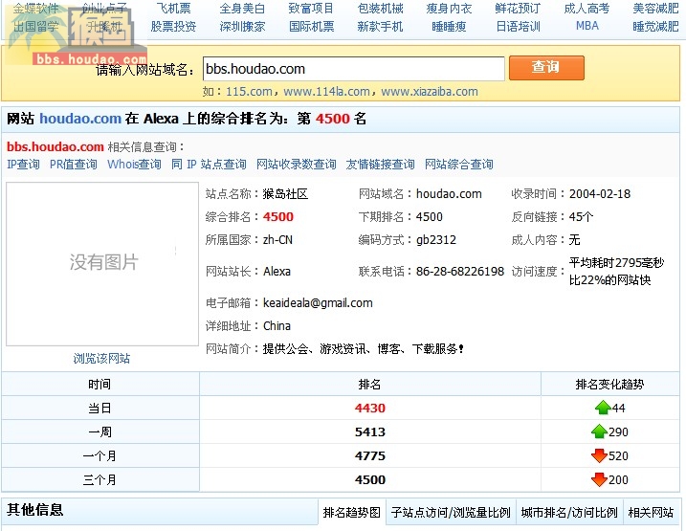
Task: Open the 国际机票 ad link
Action: point(311,26)
